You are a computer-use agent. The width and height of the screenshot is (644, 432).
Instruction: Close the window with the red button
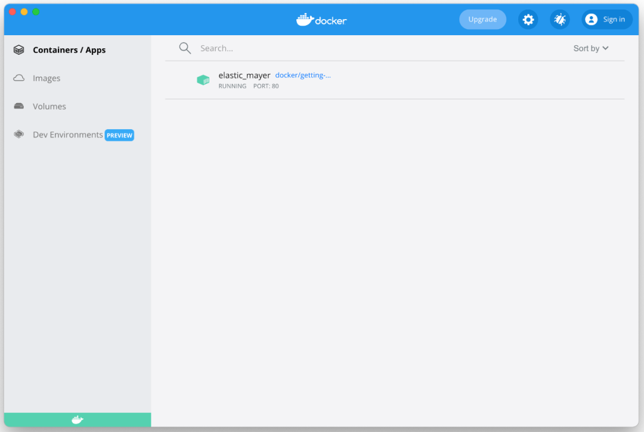pos(13,11)
